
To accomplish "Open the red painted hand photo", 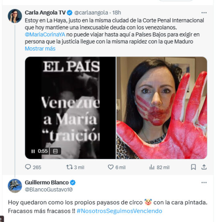I will click(162, 108).
